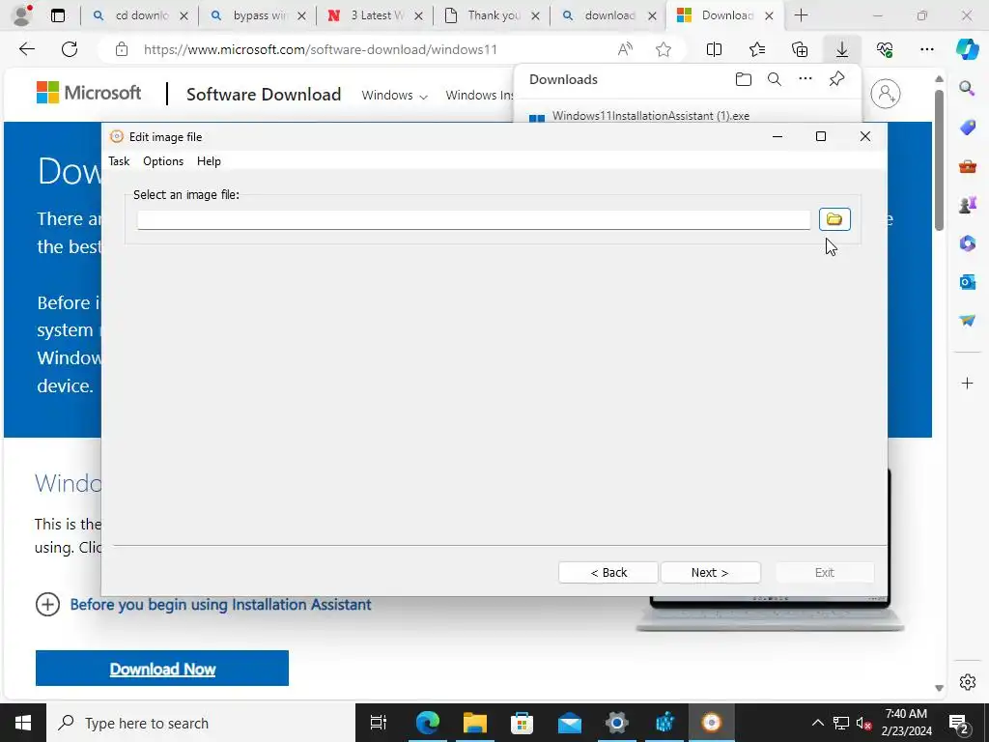The height and width of the screenshot is (742, 989).
Task: Click the muted volume tray icon
Action: tap(864, 723)
